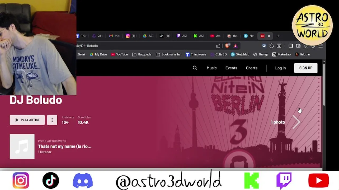The width and height of the screenshot is (339, 190).
Task: Open the Charts navigation link
Action: 252,68
